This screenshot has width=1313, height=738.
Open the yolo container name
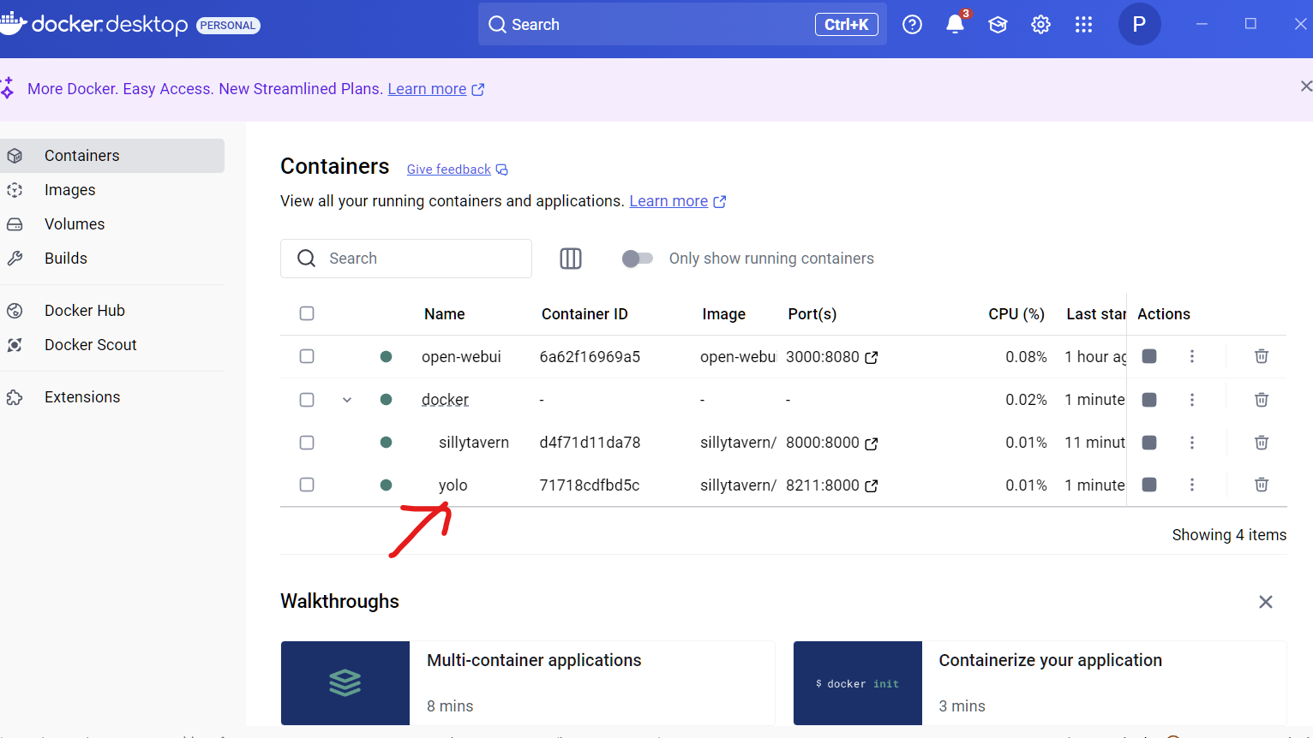click(453, 485)
